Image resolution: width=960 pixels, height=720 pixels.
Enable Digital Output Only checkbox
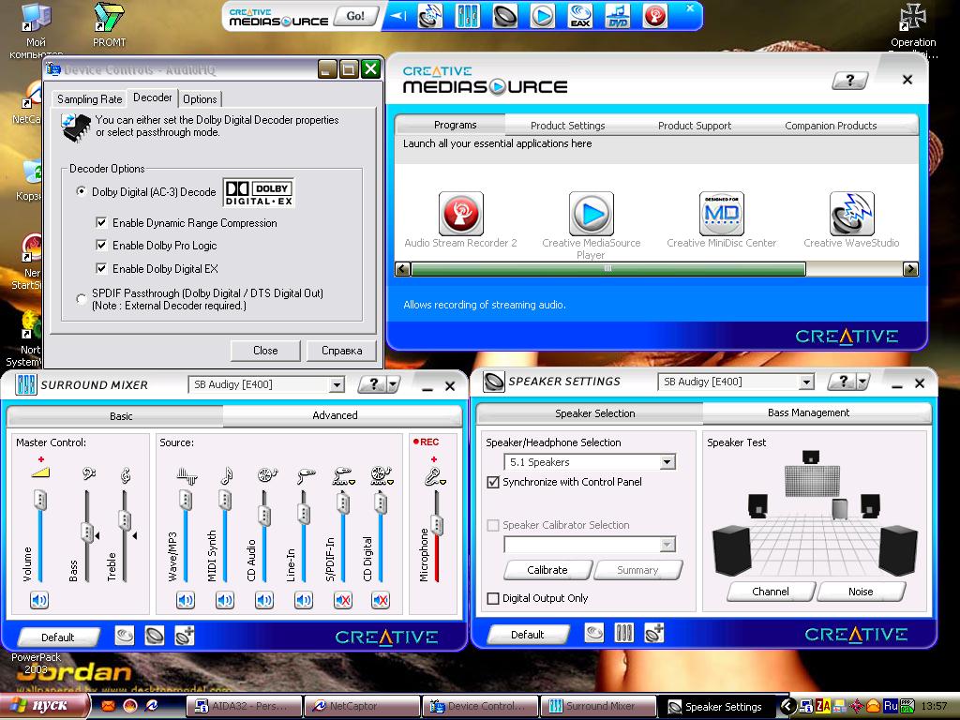[493, 598]
